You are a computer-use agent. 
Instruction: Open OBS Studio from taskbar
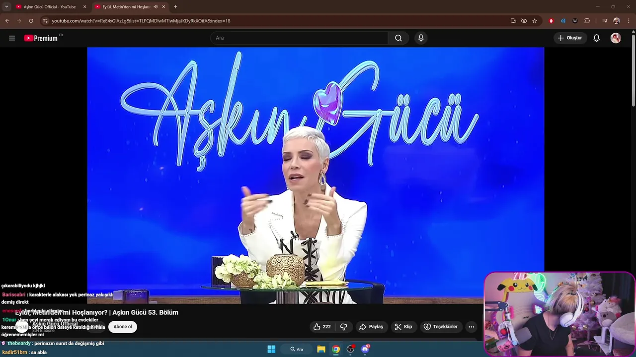coord(350,349)
